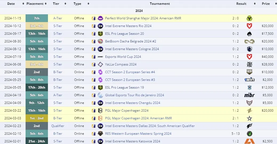Sort table by Tier column arrows
The width and height of the screenshot is (277, 144).
[65, 4]
